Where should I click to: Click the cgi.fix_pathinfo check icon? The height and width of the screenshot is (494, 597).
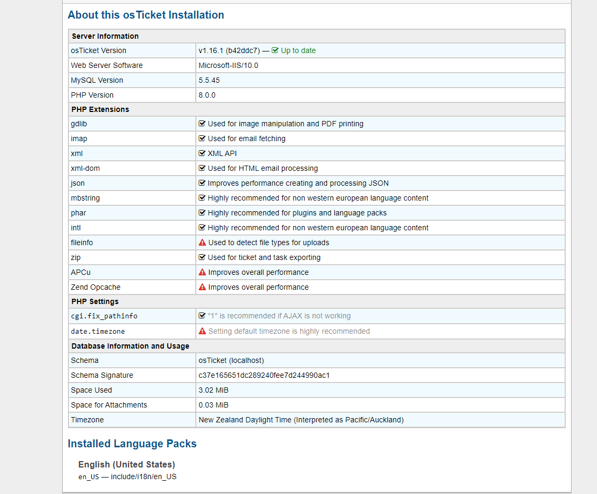tap(202, 316)
